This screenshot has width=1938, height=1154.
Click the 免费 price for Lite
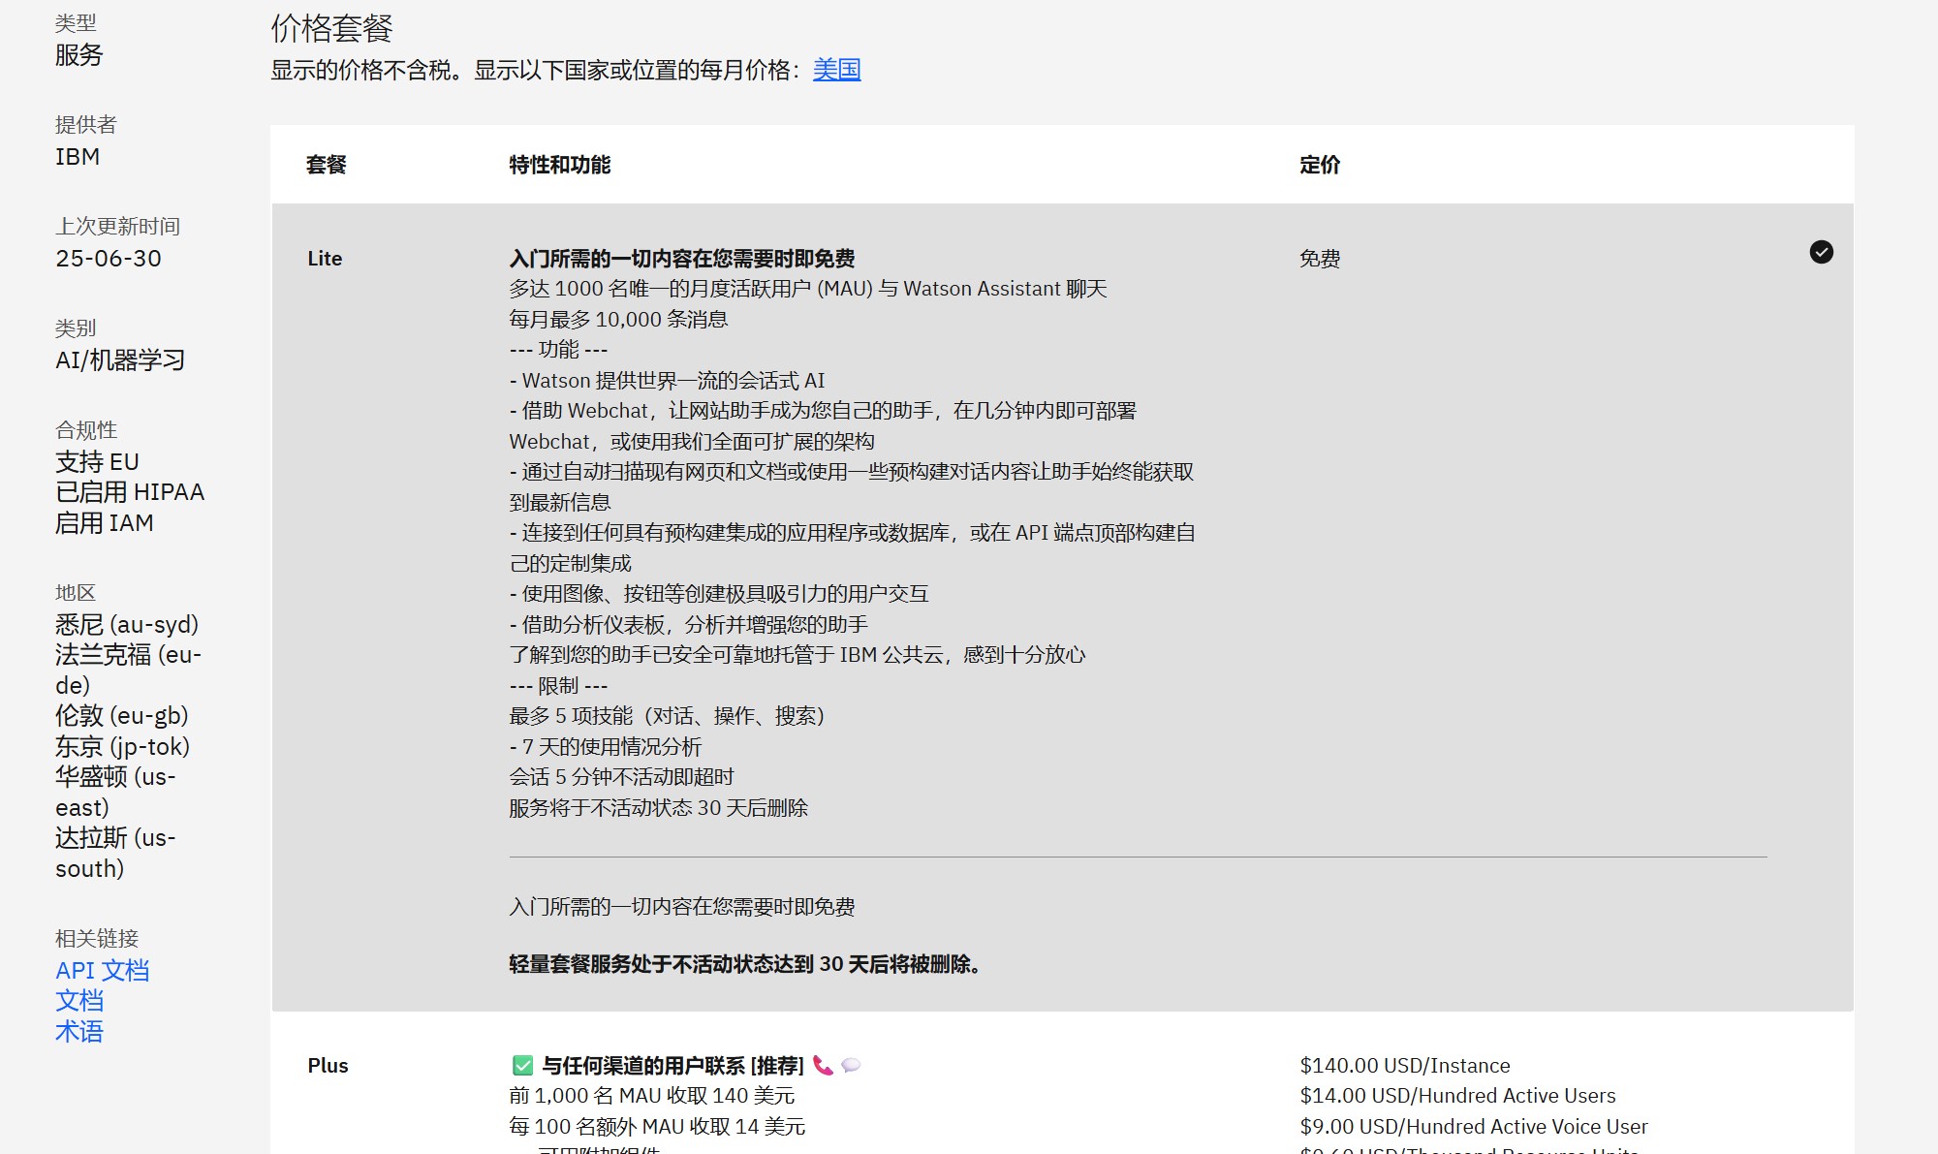1320,259
